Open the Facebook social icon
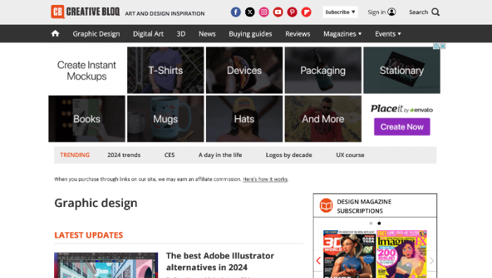The height and width of the screenshot is (278, 492). (235, 12)
